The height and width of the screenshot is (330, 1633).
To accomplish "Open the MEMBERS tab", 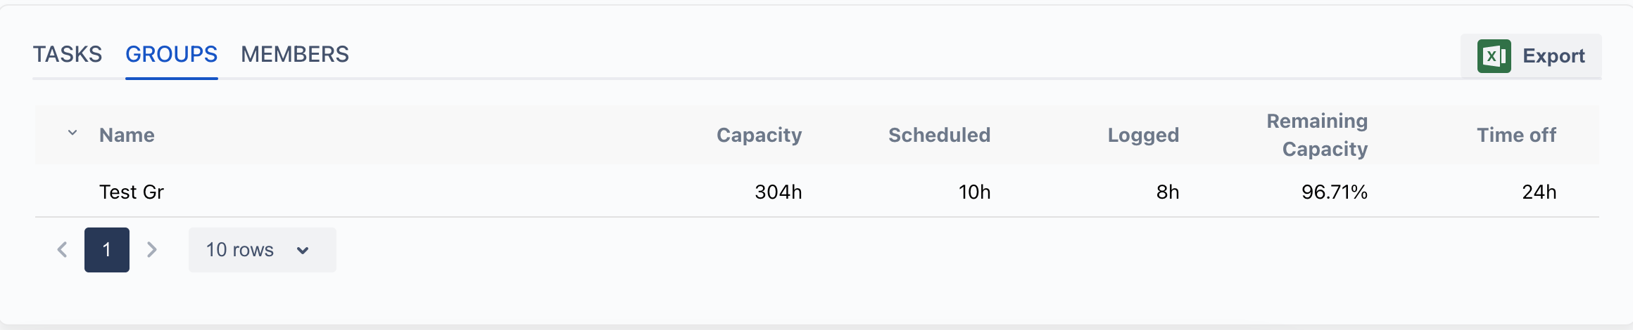I will tap(295, 54).
